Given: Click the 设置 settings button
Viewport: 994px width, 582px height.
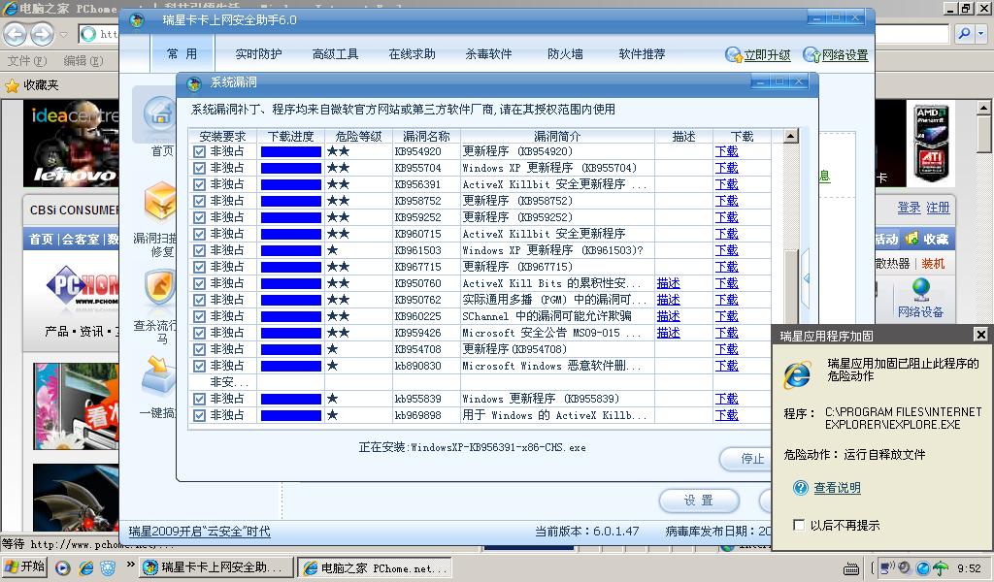Looking at the screenshot, I should [x=699, y=501].
